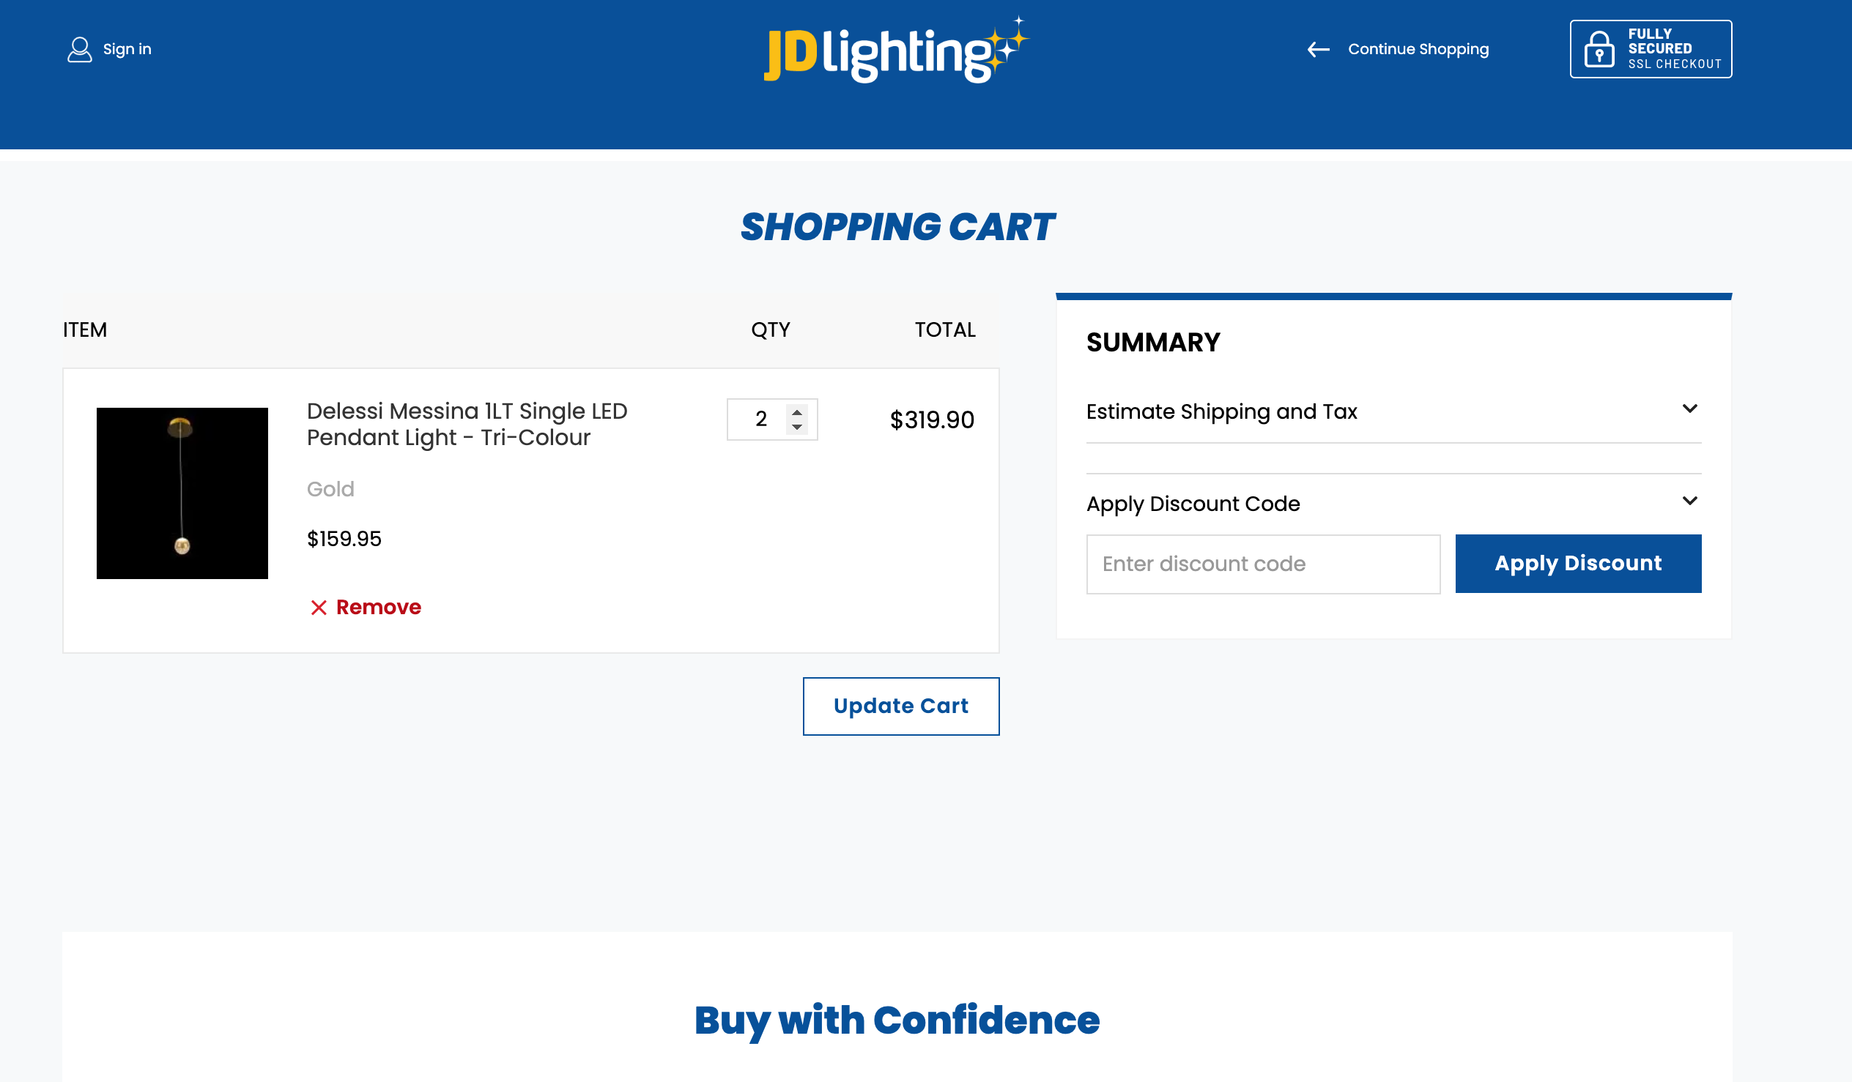Increase quantity with the up arrow

click(x=796, y=412)
